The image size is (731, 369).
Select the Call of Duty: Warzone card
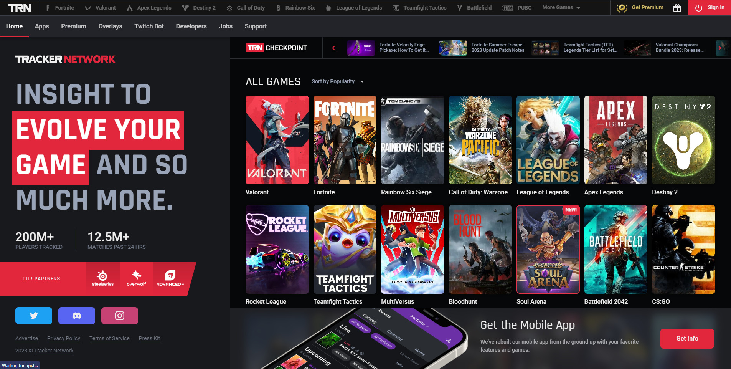[480, 146]
